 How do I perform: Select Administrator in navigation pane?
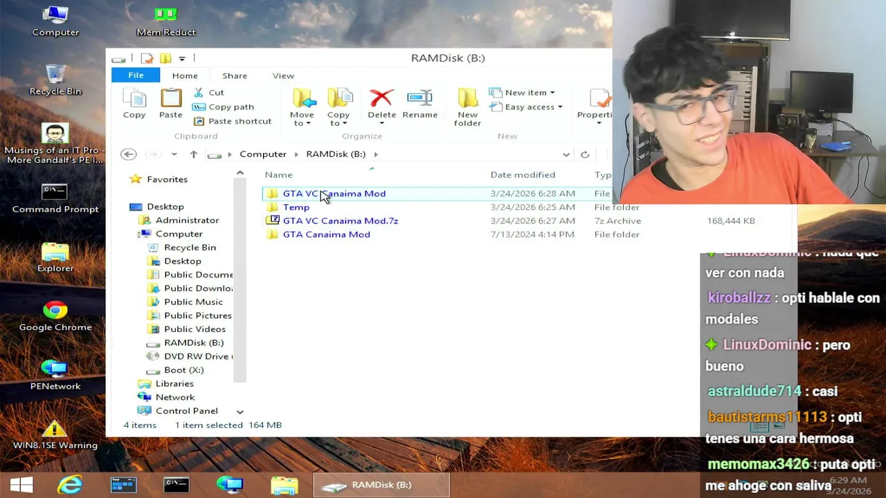click(187, 220)
